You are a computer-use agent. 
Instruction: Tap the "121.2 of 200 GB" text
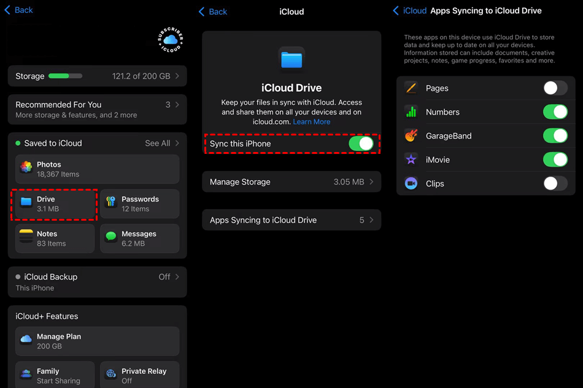(141, 76)
